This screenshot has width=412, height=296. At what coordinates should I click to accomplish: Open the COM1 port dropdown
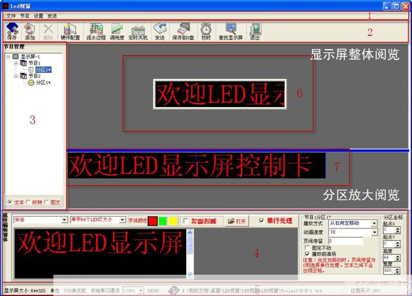click(141, 291)
